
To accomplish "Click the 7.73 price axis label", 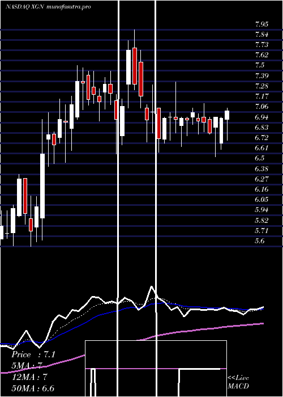I will click(261, 45).
